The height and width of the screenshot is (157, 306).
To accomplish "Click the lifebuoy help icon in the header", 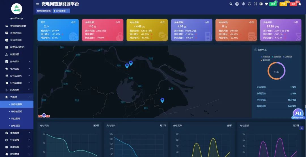I will (237, 4).
